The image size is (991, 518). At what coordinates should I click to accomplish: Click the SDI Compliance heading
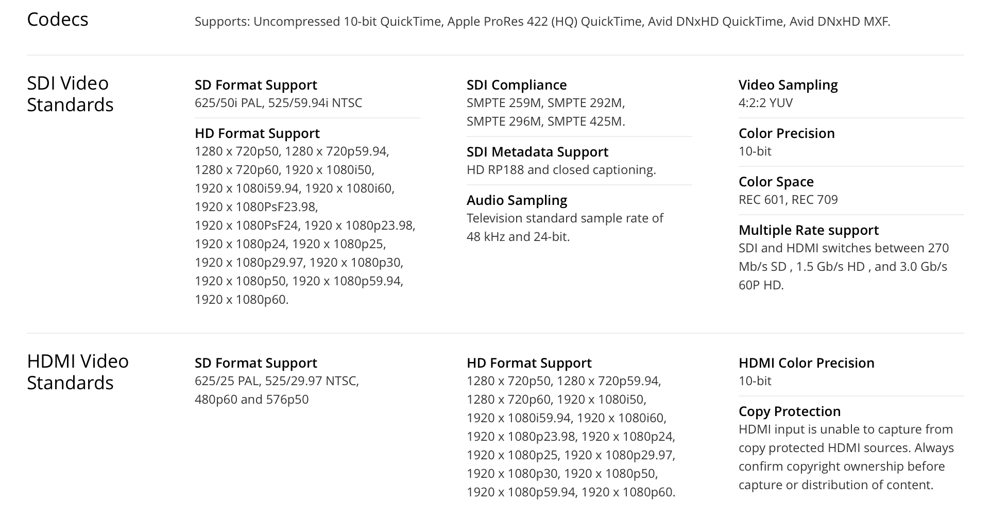(517, 85)
